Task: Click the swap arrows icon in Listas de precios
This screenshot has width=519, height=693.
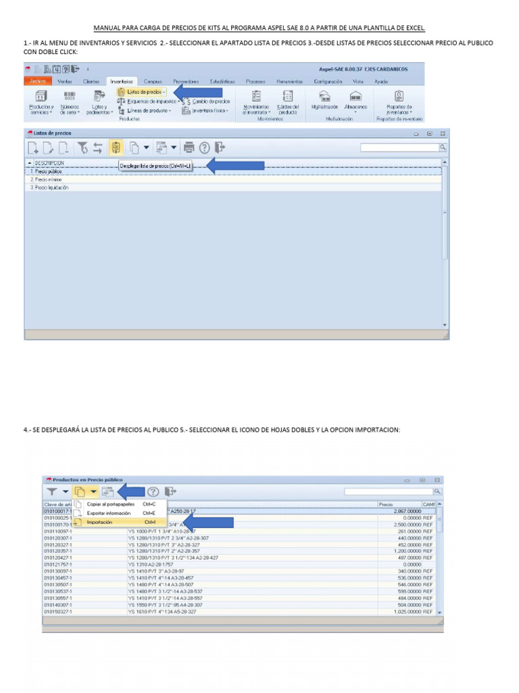Action: coord(98,148)
